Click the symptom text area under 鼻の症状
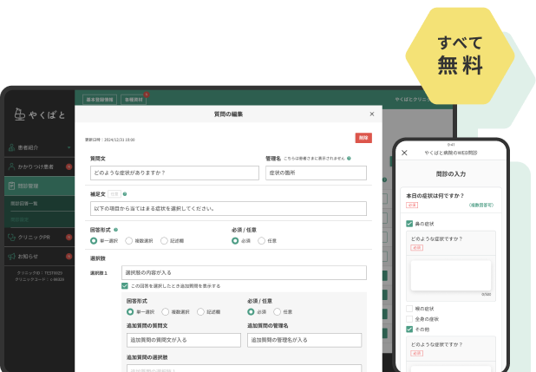This screenshot has width=536, height=372. tap(451, 276)
